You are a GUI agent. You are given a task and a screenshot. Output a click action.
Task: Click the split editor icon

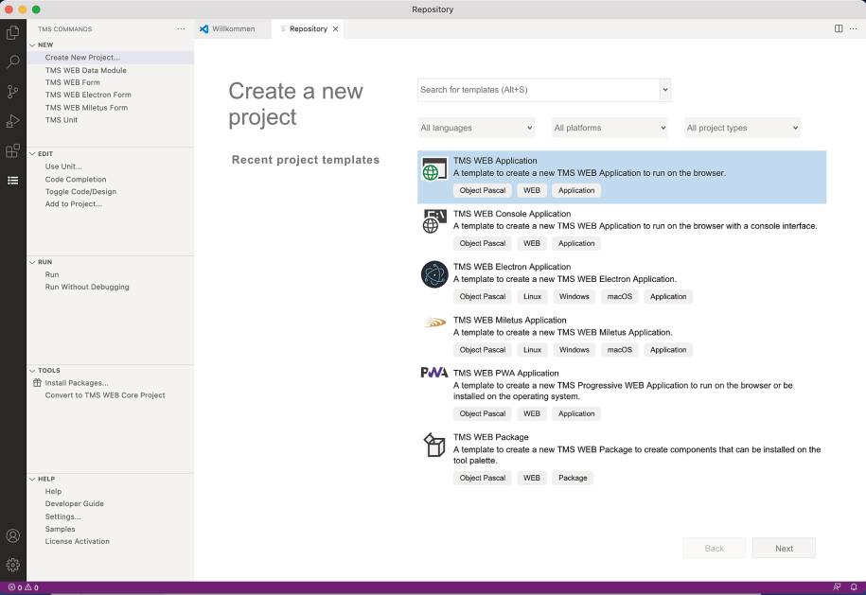pos(839,28)
